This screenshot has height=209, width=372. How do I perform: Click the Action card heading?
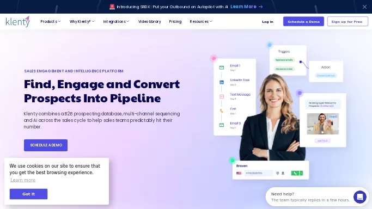pyautogui.click(x=326, y=67)
